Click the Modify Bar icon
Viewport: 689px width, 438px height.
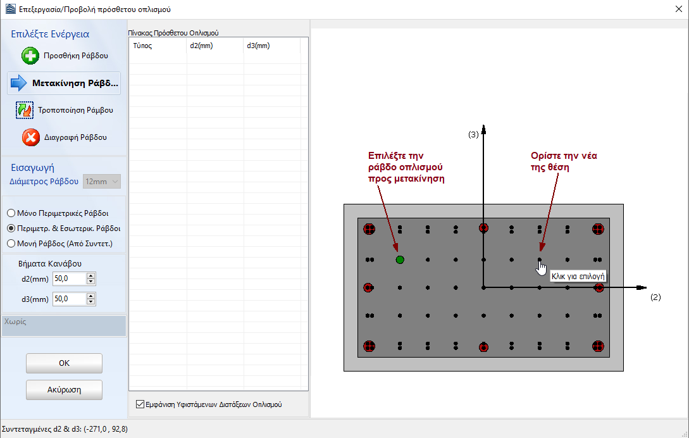click(x=24, y=110)
